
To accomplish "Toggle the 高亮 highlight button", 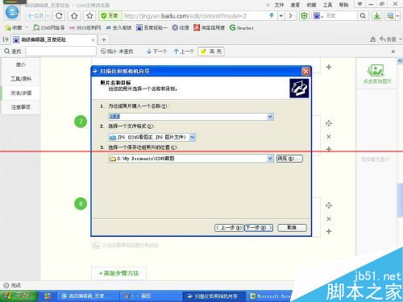I will click(211, 52).
